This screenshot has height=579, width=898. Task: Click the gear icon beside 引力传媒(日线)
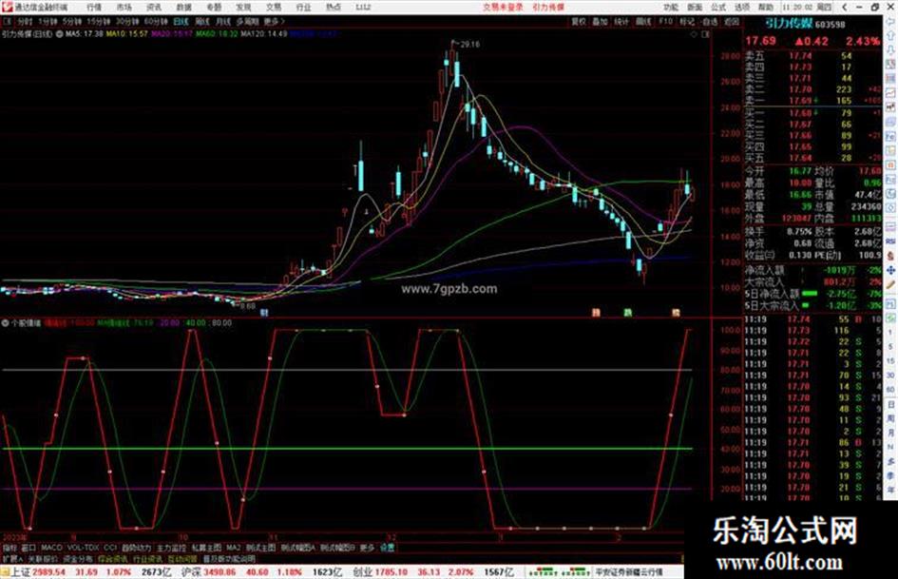click(x=59, y=34)
